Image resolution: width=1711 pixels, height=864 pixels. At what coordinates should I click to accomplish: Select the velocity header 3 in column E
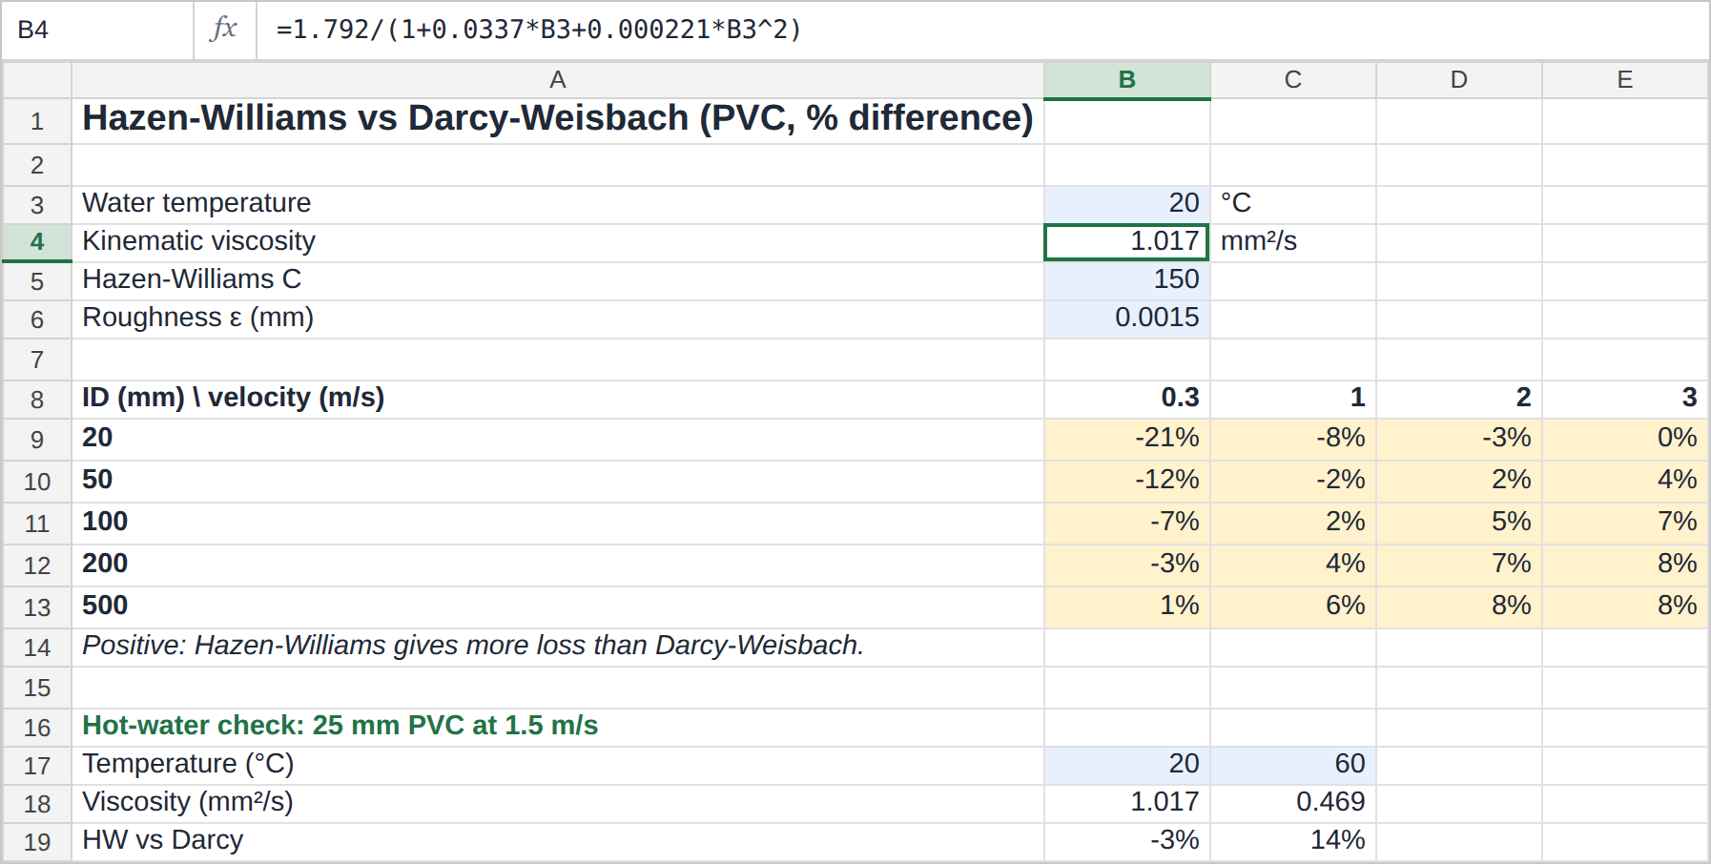[1625, 400]
